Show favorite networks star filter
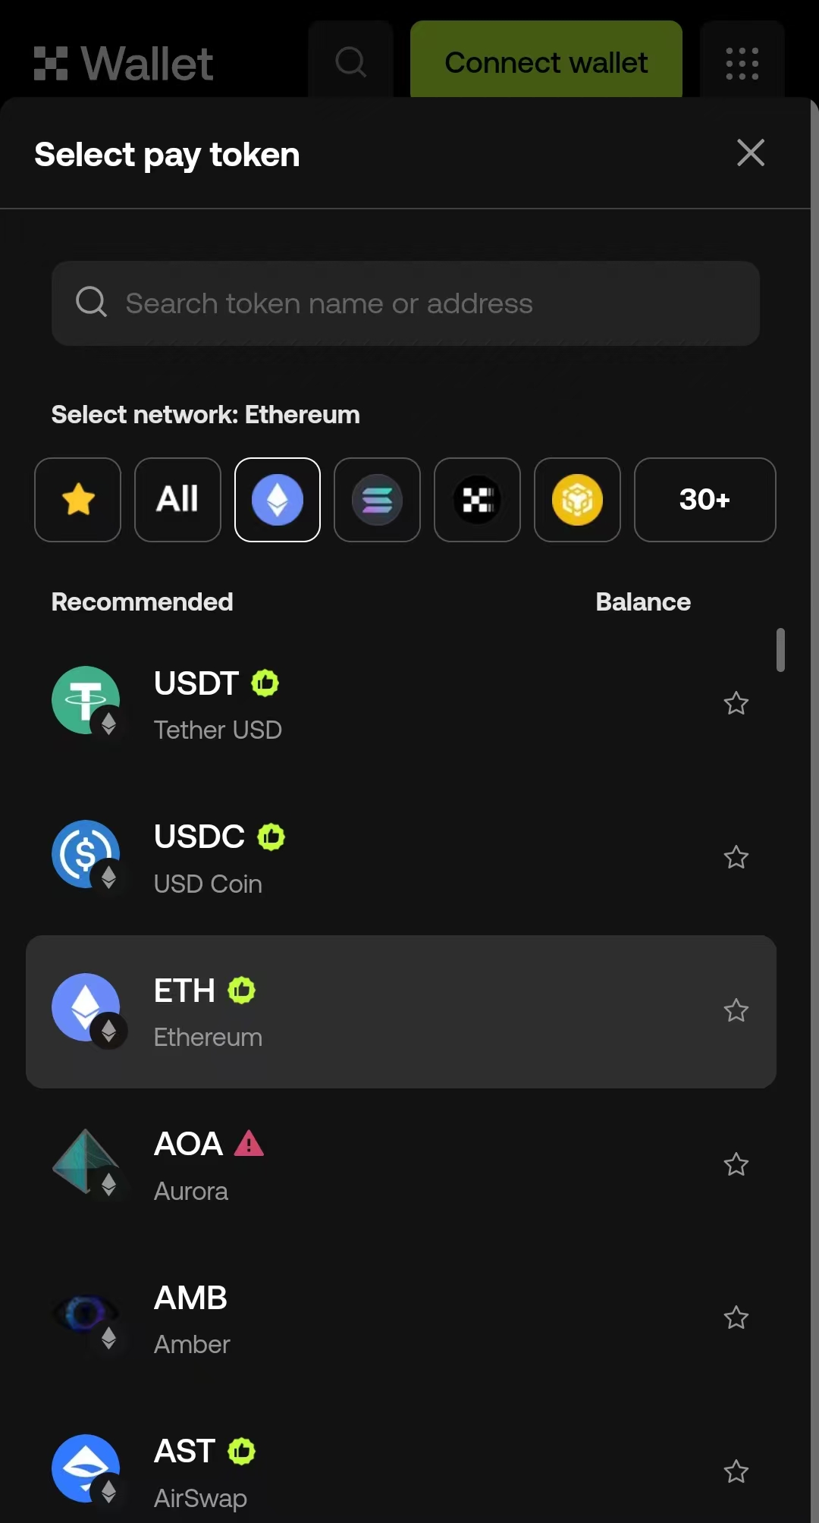Viewport: 819px width, 1523px height. [x=78, y=500]
